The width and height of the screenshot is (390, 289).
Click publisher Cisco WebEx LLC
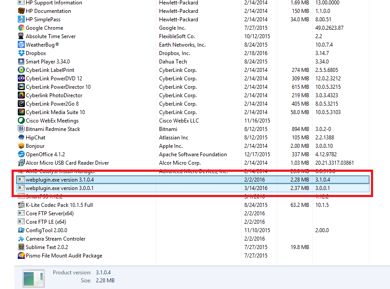(x=179, y=120)
